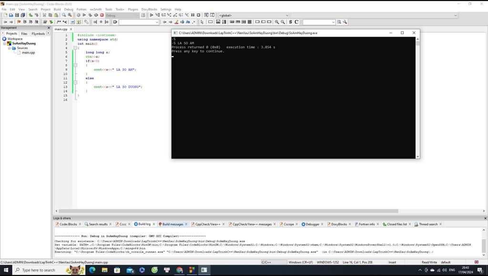Toggle bookmark with the flag icon
The height and width of the screenshot is (276, 488).
coord(19,22)
